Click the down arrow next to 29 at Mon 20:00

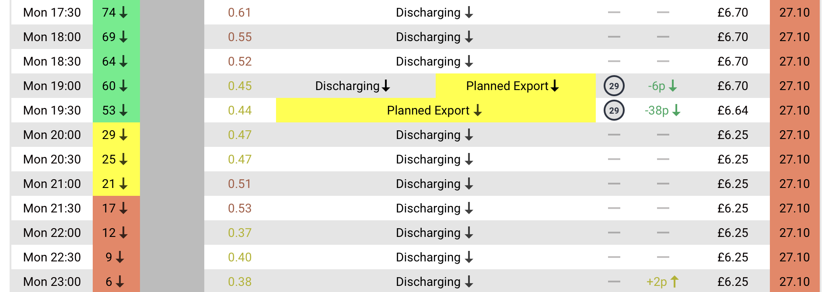point(123,135)
